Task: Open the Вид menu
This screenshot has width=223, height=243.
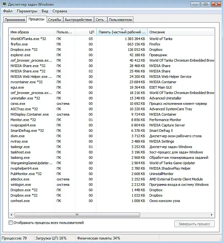Action: click(x=45, y=11)
